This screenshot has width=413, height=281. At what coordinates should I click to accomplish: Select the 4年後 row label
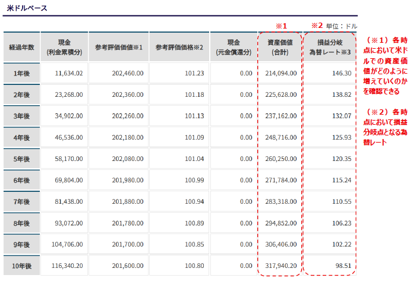[21, 138]
